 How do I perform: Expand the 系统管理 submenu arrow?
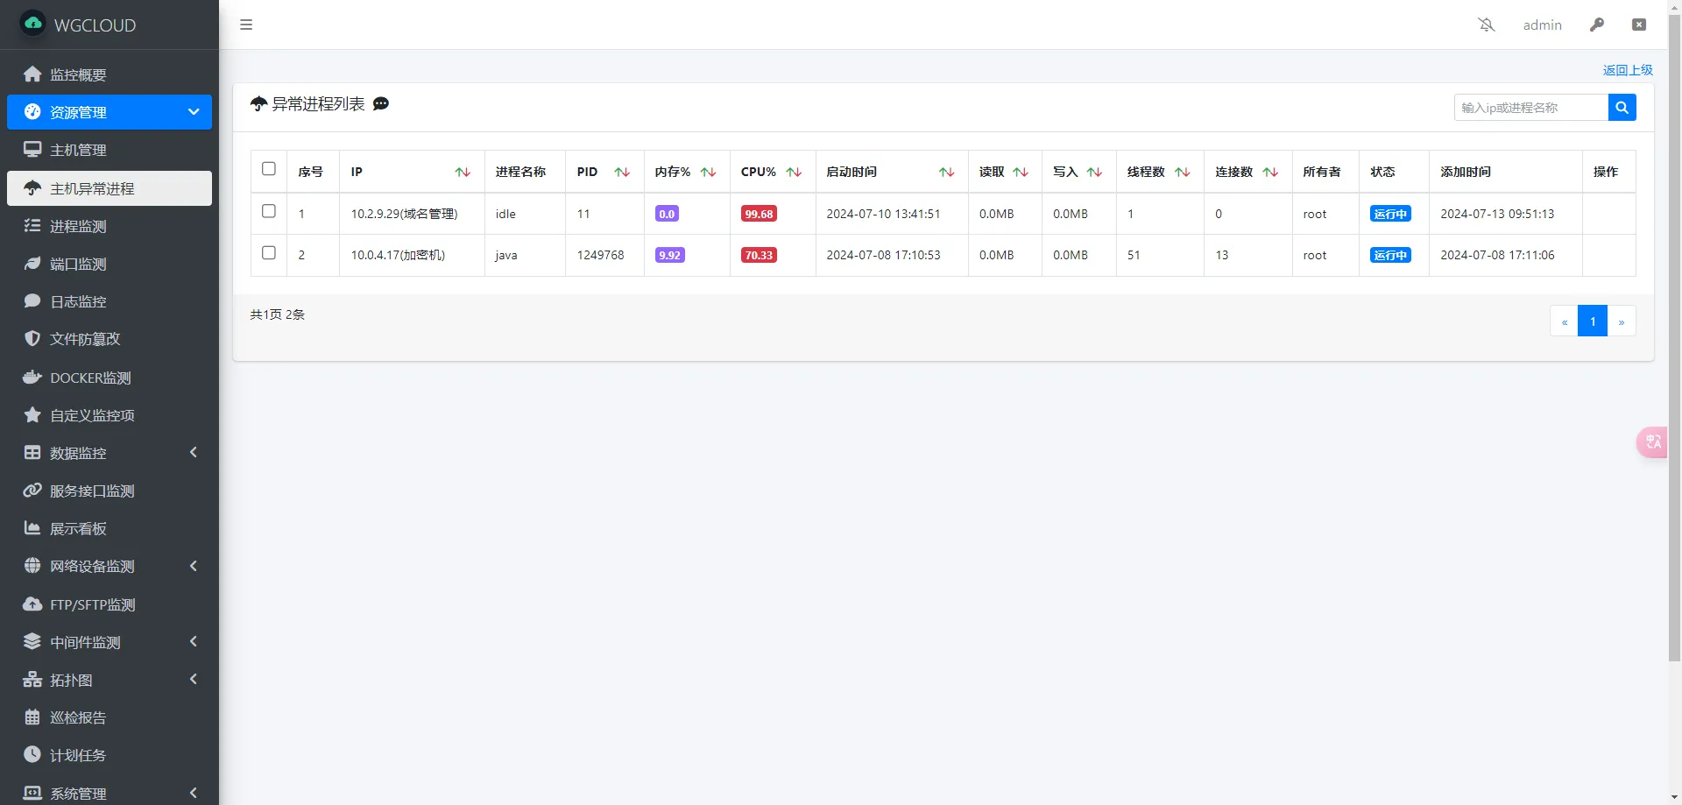(194, 793)
